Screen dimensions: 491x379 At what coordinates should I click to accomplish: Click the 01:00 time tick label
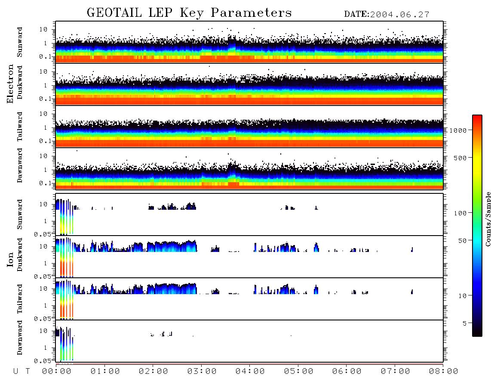click(105, 372)
